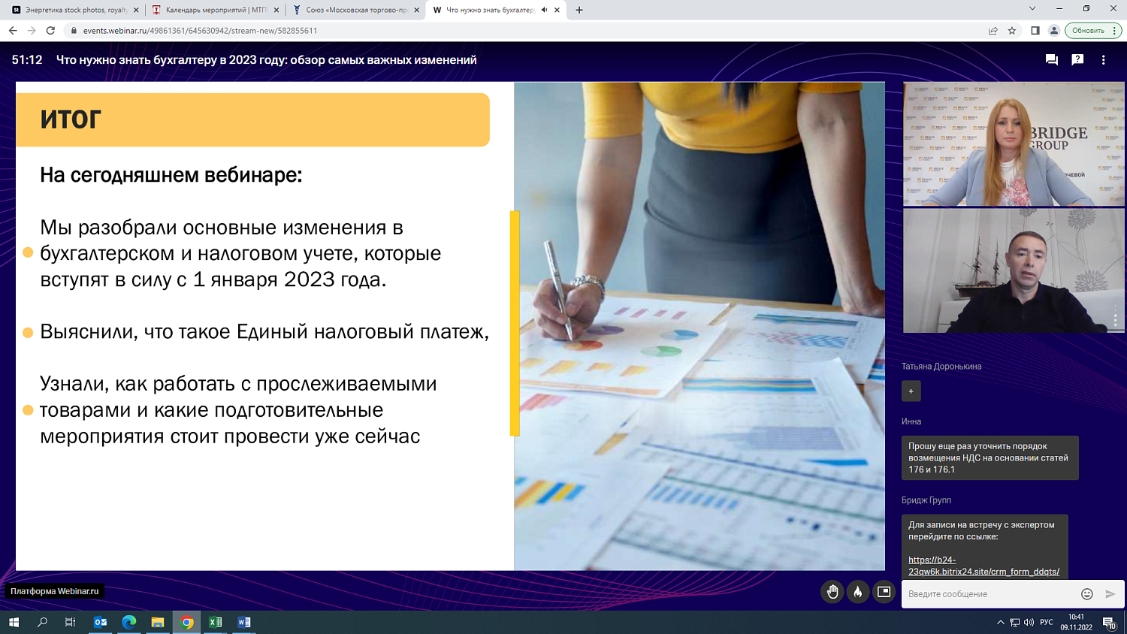Viewport: 1127px width, 634px height.
Task: Open the chat panel icon
Action: coord(1052,60)
